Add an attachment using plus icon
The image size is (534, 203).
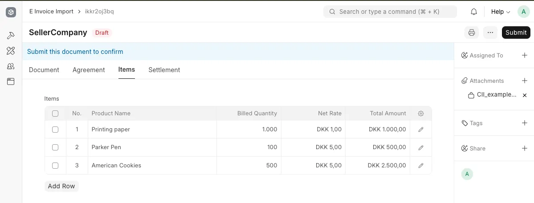tap(525, 81)
